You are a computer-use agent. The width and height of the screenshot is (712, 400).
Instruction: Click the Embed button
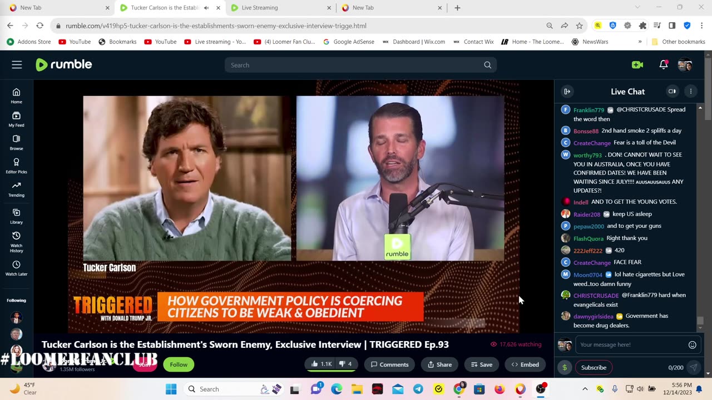tap(525, 364)
